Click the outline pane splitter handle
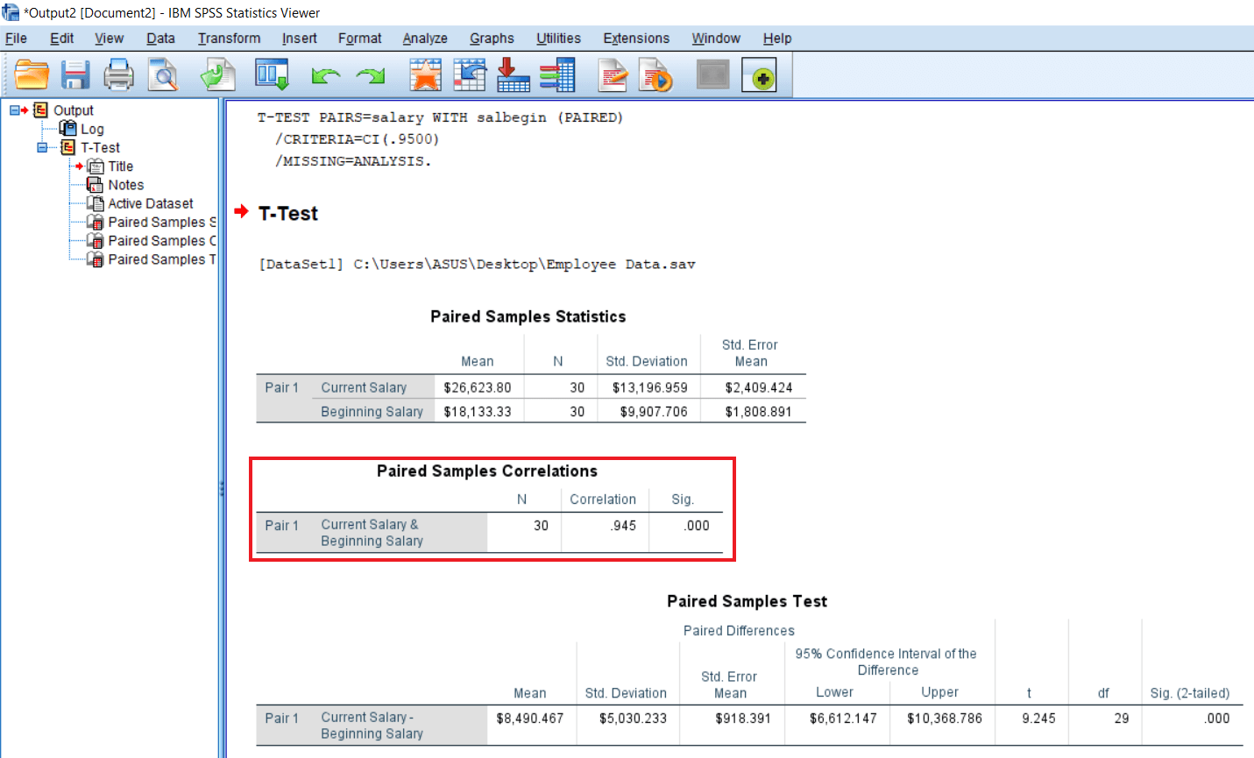The width and height of the screenshot is (1254, 758). [222, 489]
